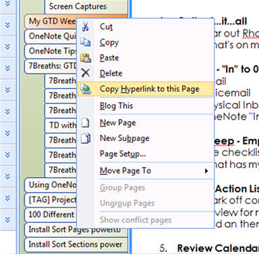Open the 100 Different page tab
This screenshot has width=259, height=254.
51,215
